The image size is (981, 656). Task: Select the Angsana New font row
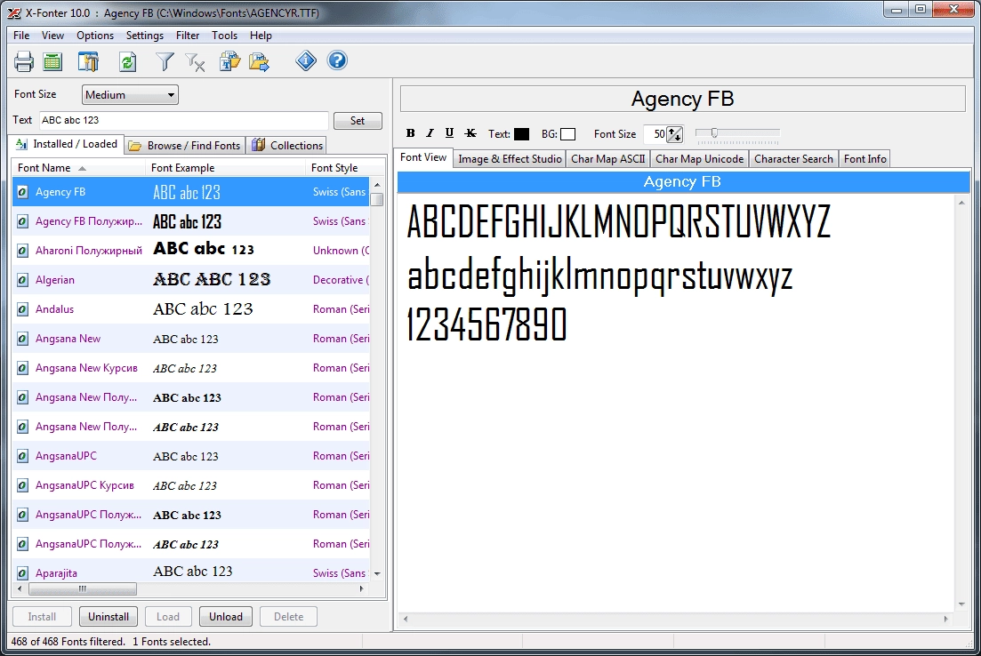[191, 339]
